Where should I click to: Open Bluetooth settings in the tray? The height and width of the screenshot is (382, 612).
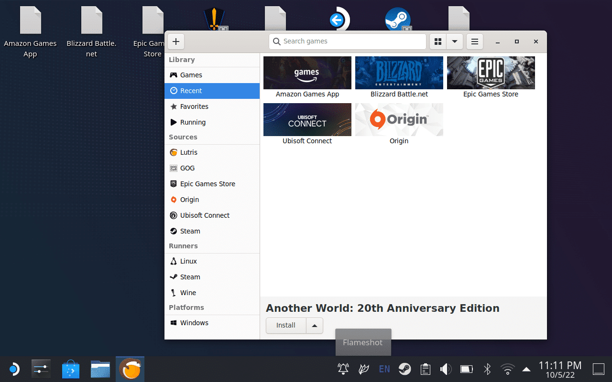[487, 369]
